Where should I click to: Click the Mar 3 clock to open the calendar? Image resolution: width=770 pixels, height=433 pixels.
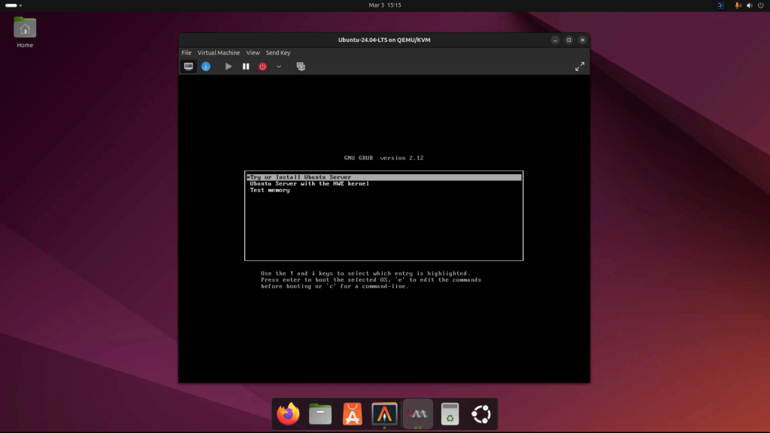pos(384,5)
